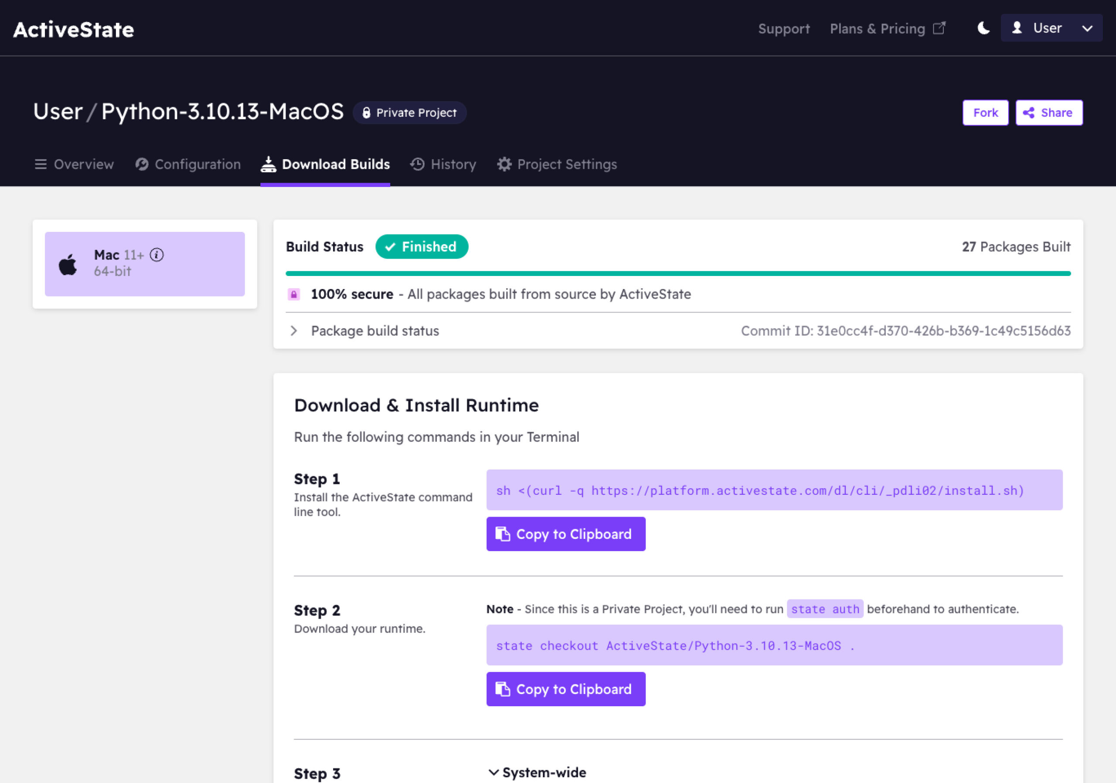Collapse the System-wide section
This screenshot has height=783, width=1116.
tap(493, 772)
